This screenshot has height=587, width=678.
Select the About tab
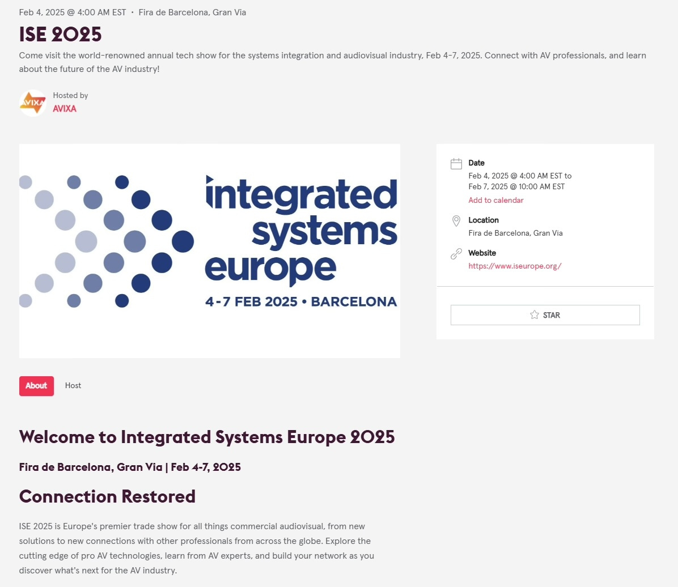(x=36, y=386)
